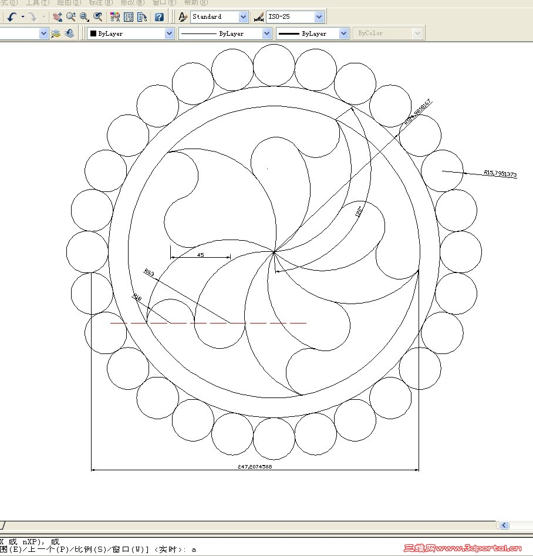This screenshot has width=533, height=556.
Task: Click the command line prompt ending in 'a'
Action: click(x=98, y=550)
